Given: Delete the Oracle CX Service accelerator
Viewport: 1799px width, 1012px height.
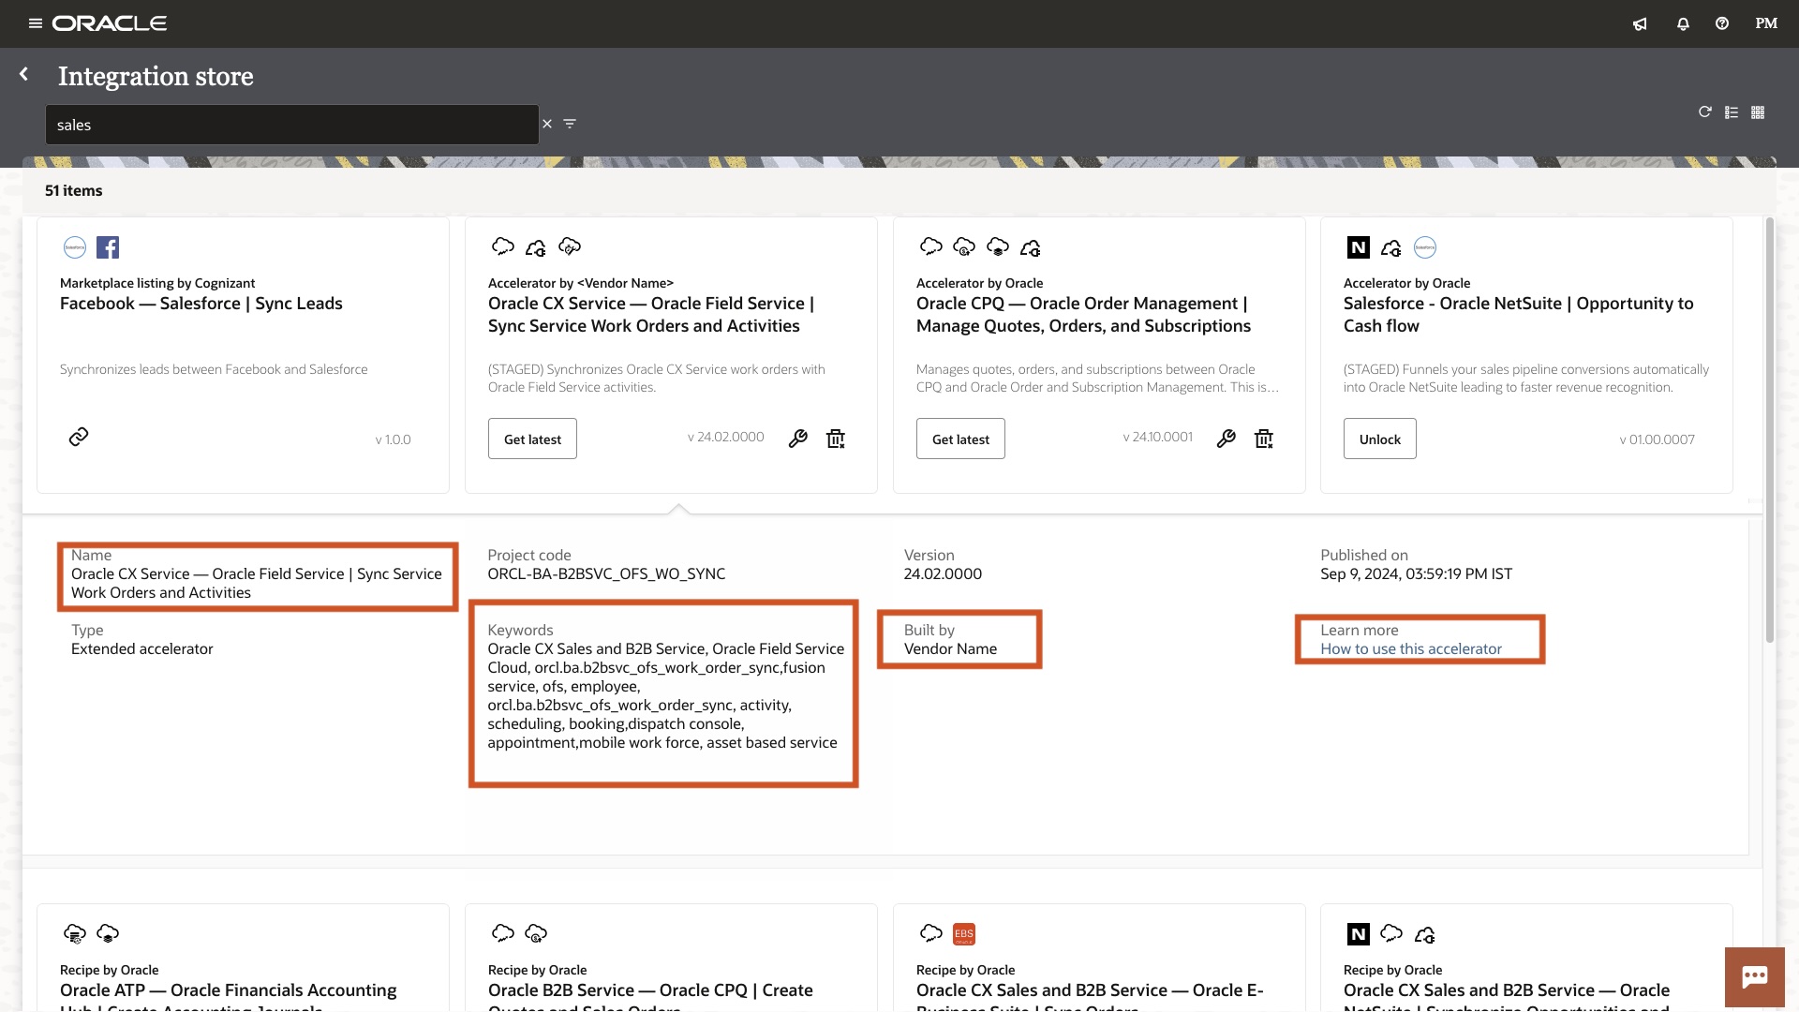Looking at the screenshot, I should tap(836, 439).
